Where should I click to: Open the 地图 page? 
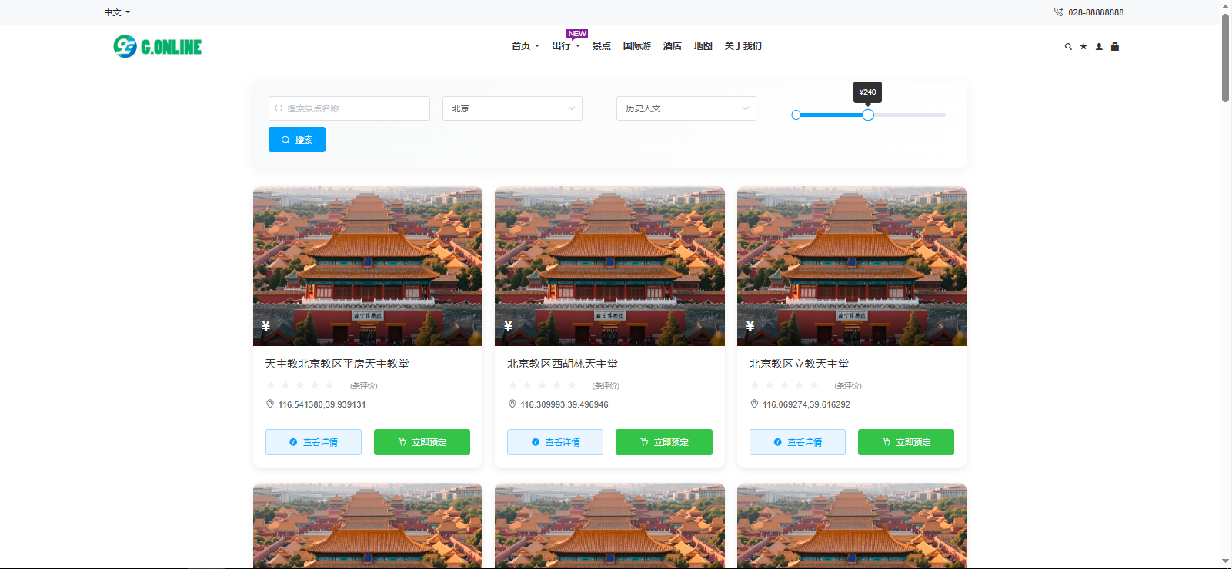[703, 46]
